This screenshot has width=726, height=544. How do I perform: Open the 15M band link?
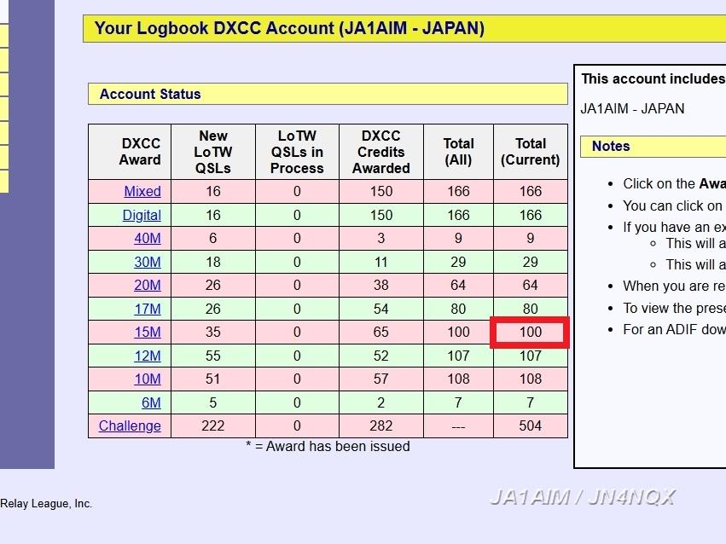(147, 333)
